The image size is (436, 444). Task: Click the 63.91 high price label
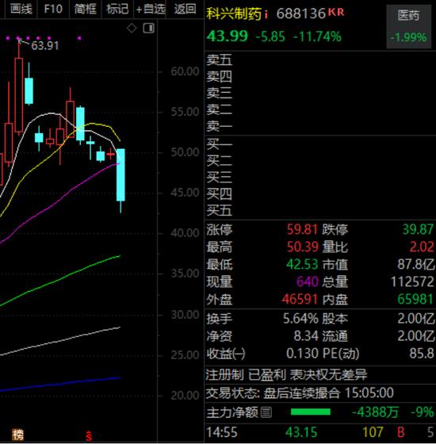[x=44, y=46]
